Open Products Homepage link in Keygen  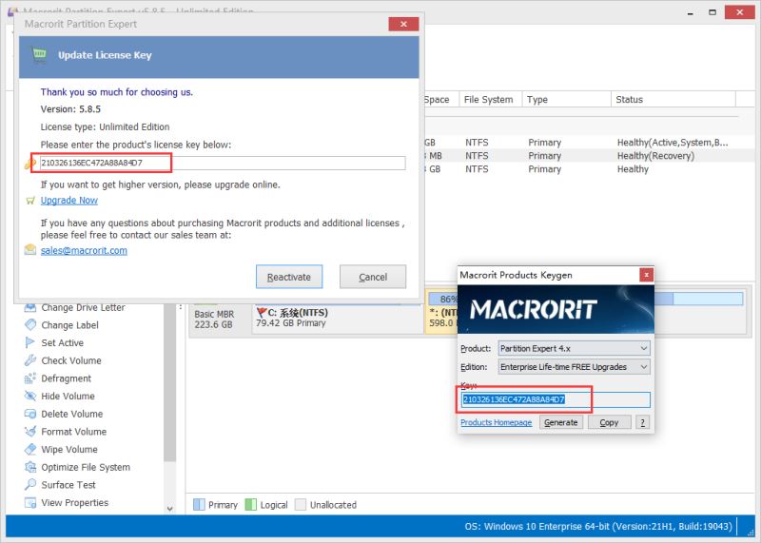[496, 422]
